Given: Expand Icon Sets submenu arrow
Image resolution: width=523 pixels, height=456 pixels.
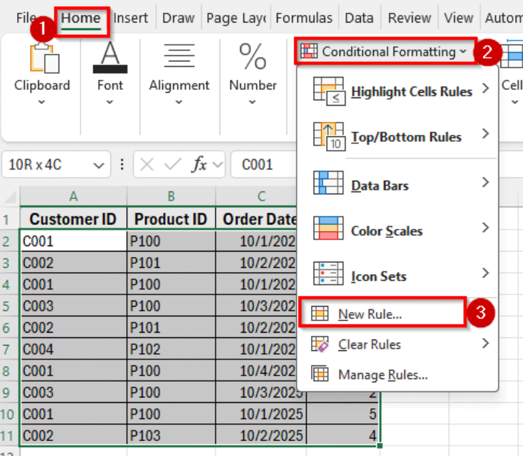Looking at the screenshot, I should pos(485,273).
